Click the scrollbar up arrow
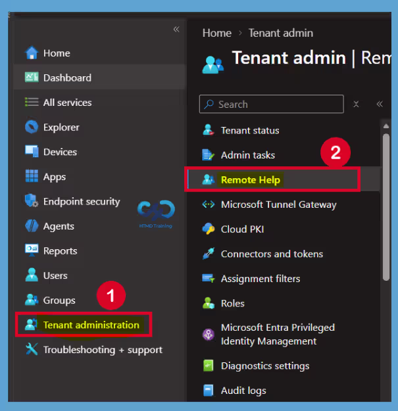Screen dimensions: 398x411 click(x=386, y=126)
